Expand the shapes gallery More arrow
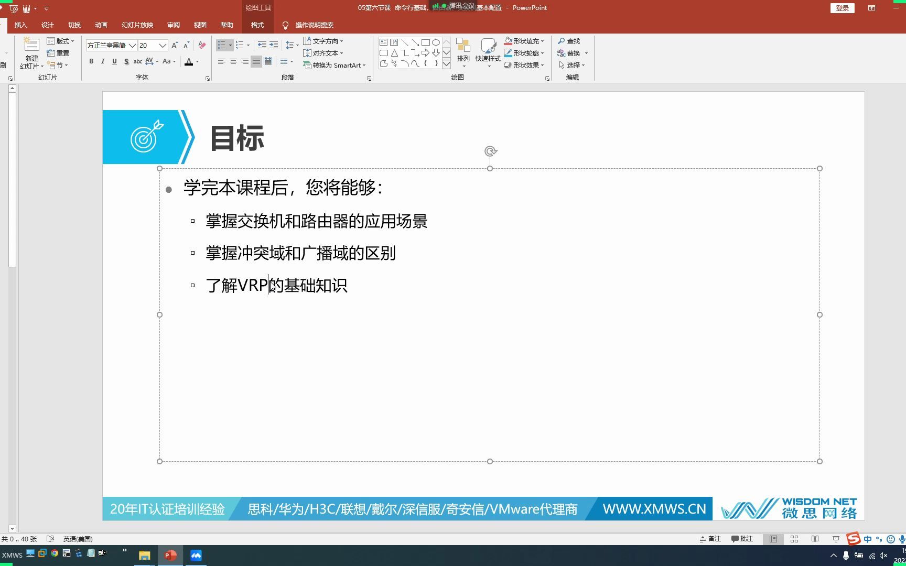 (x=446, y=64)
